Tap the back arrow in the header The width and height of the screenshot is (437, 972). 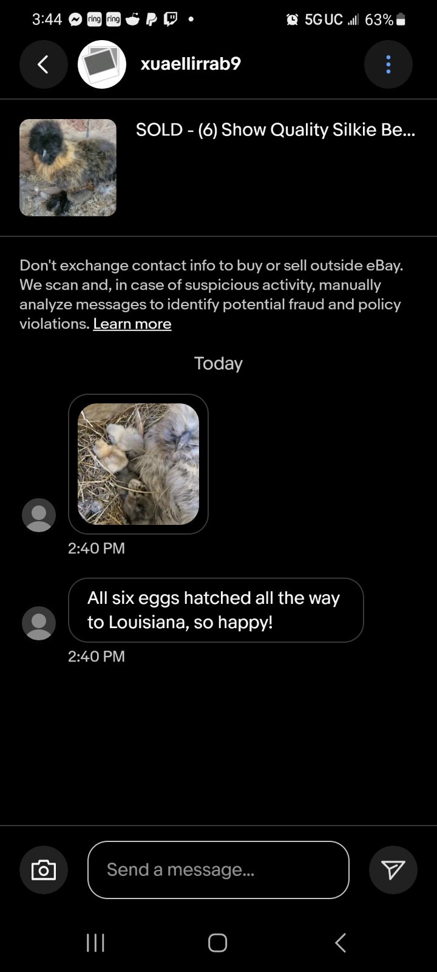(43, 64)
